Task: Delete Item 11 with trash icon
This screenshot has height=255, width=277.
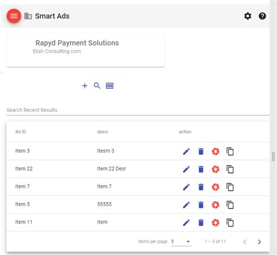Action: tap(201, 222)
